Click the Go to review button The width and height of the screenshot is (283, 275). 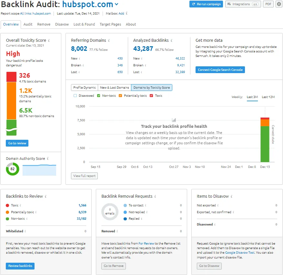pyautogui.click(x=17, y=143)
